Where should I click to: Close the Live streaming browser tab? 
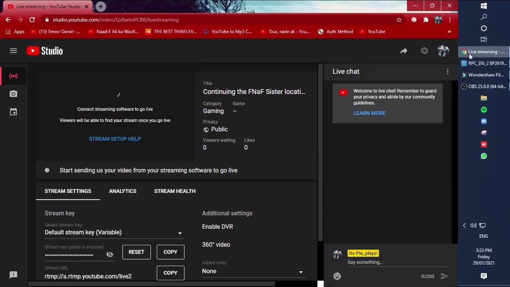pyautogui.click(x=86, y=6)
